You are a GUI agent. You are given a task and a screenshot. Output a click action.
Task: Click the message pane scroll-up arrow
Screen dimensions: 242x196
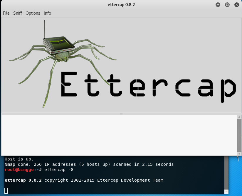[x=239, y=117]
